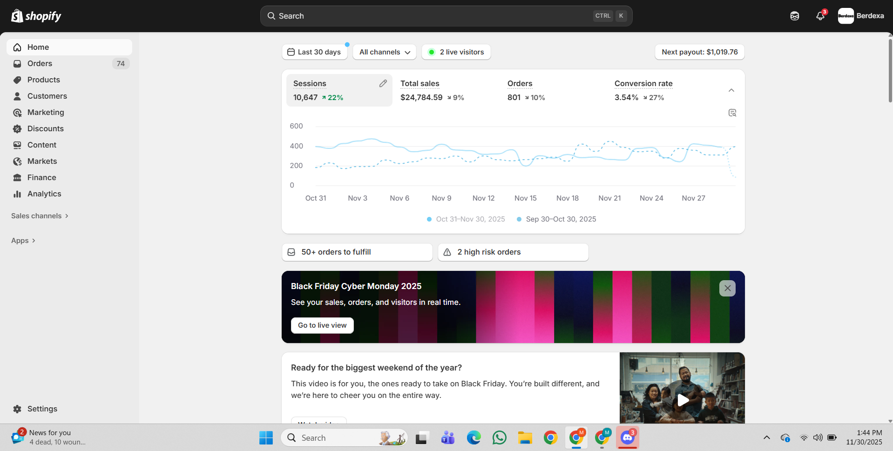Open Customers in the sidebar
Image resolution: width=893 pixels, height=451 pixels.
click(x=69, y=96)
